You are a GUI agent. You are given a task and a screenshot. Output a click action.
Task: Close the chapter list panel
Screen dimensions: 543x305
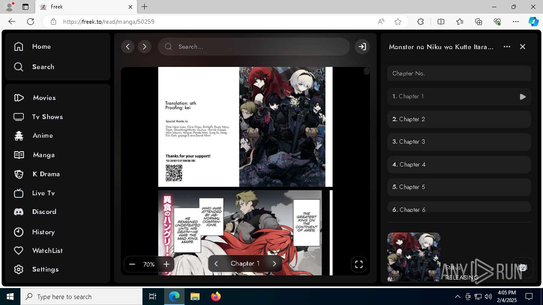[x=523, y=47]
